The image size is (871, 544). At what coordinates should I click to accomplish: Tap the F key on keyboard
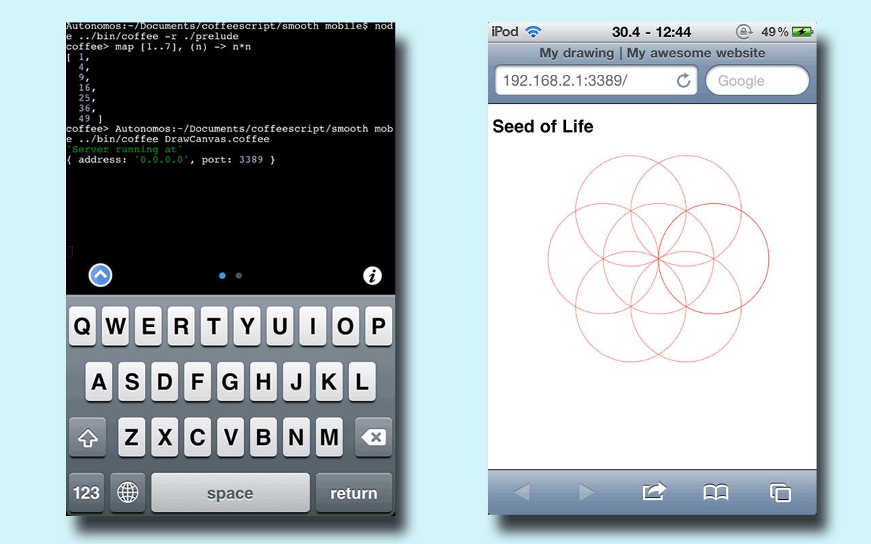197,381
